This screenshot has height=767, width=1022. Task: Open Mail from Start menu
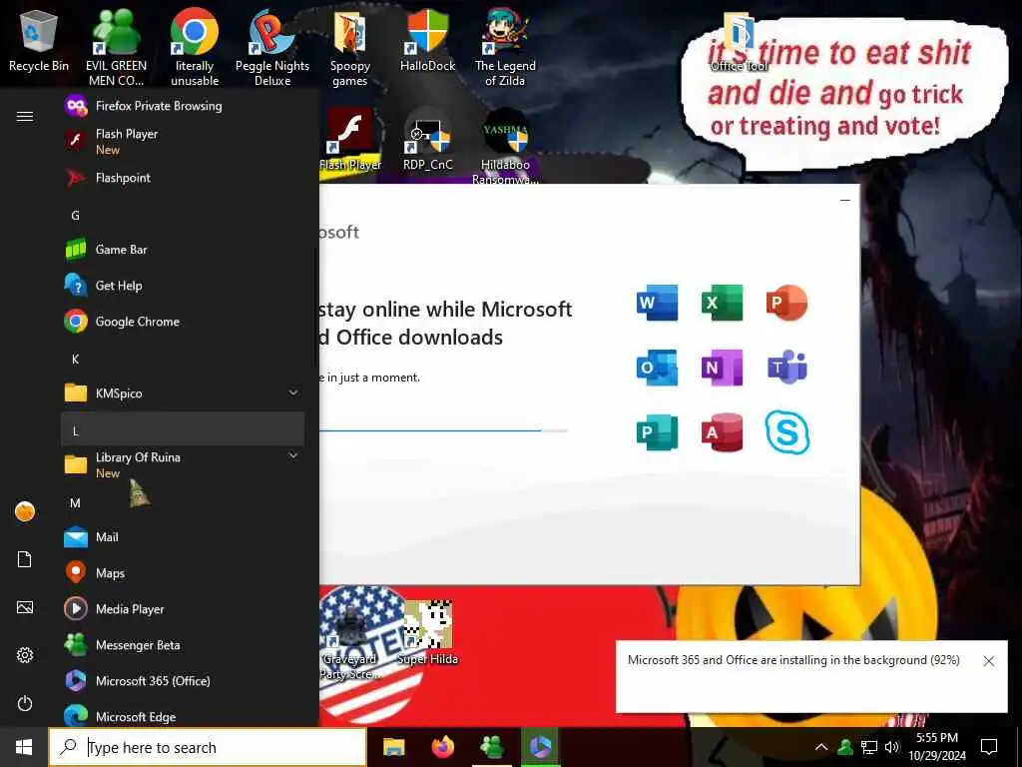[183, 536]
